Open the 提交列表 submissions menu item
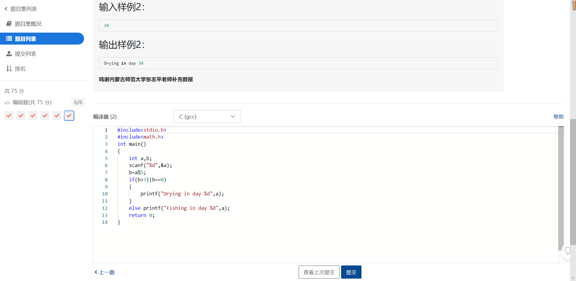576x281 pixels. (x=25, y=54)
